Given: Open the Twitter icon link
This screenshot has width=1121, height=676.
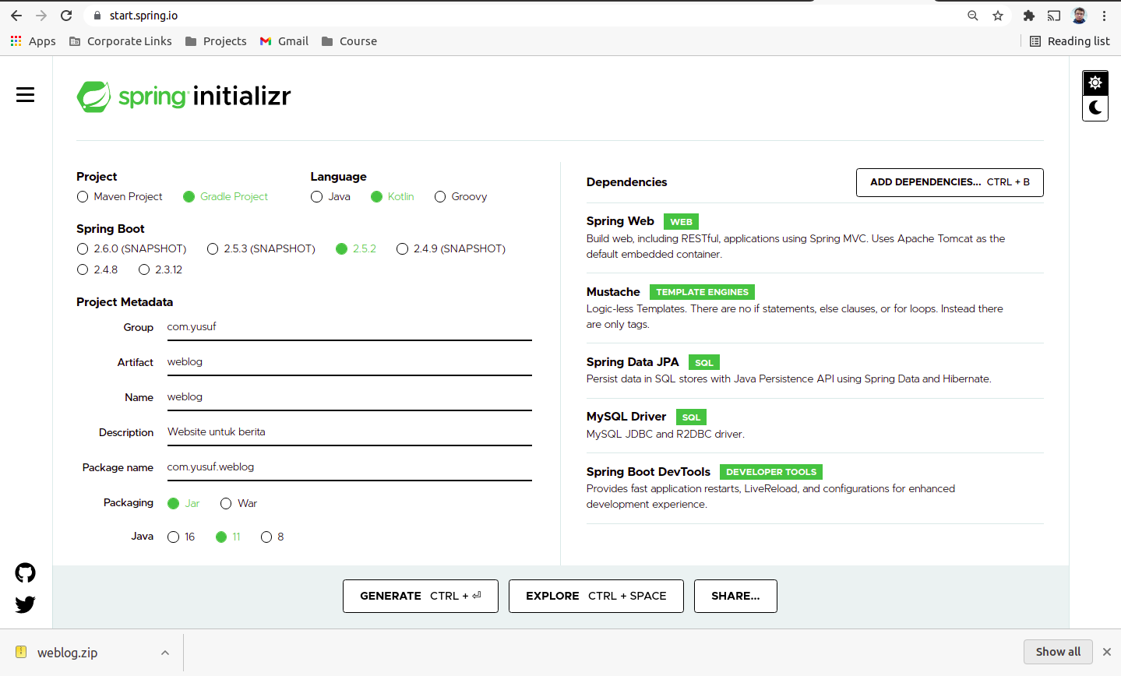Looking at the screenshot, I should [26, 604].
